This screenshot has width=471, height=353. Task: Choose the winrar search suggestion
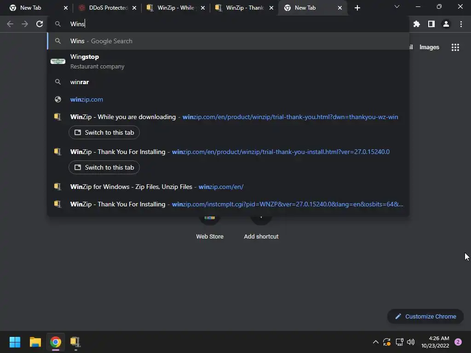228,82
